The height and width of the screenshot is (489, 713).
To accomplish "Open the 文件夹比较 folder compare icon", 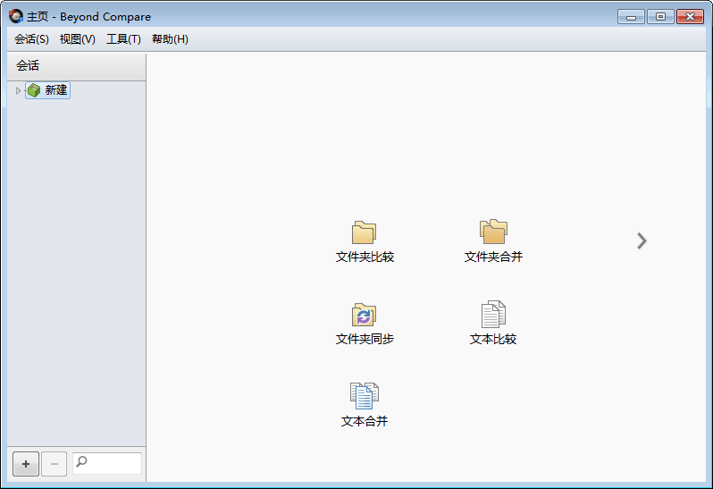I will coord(364,232).
